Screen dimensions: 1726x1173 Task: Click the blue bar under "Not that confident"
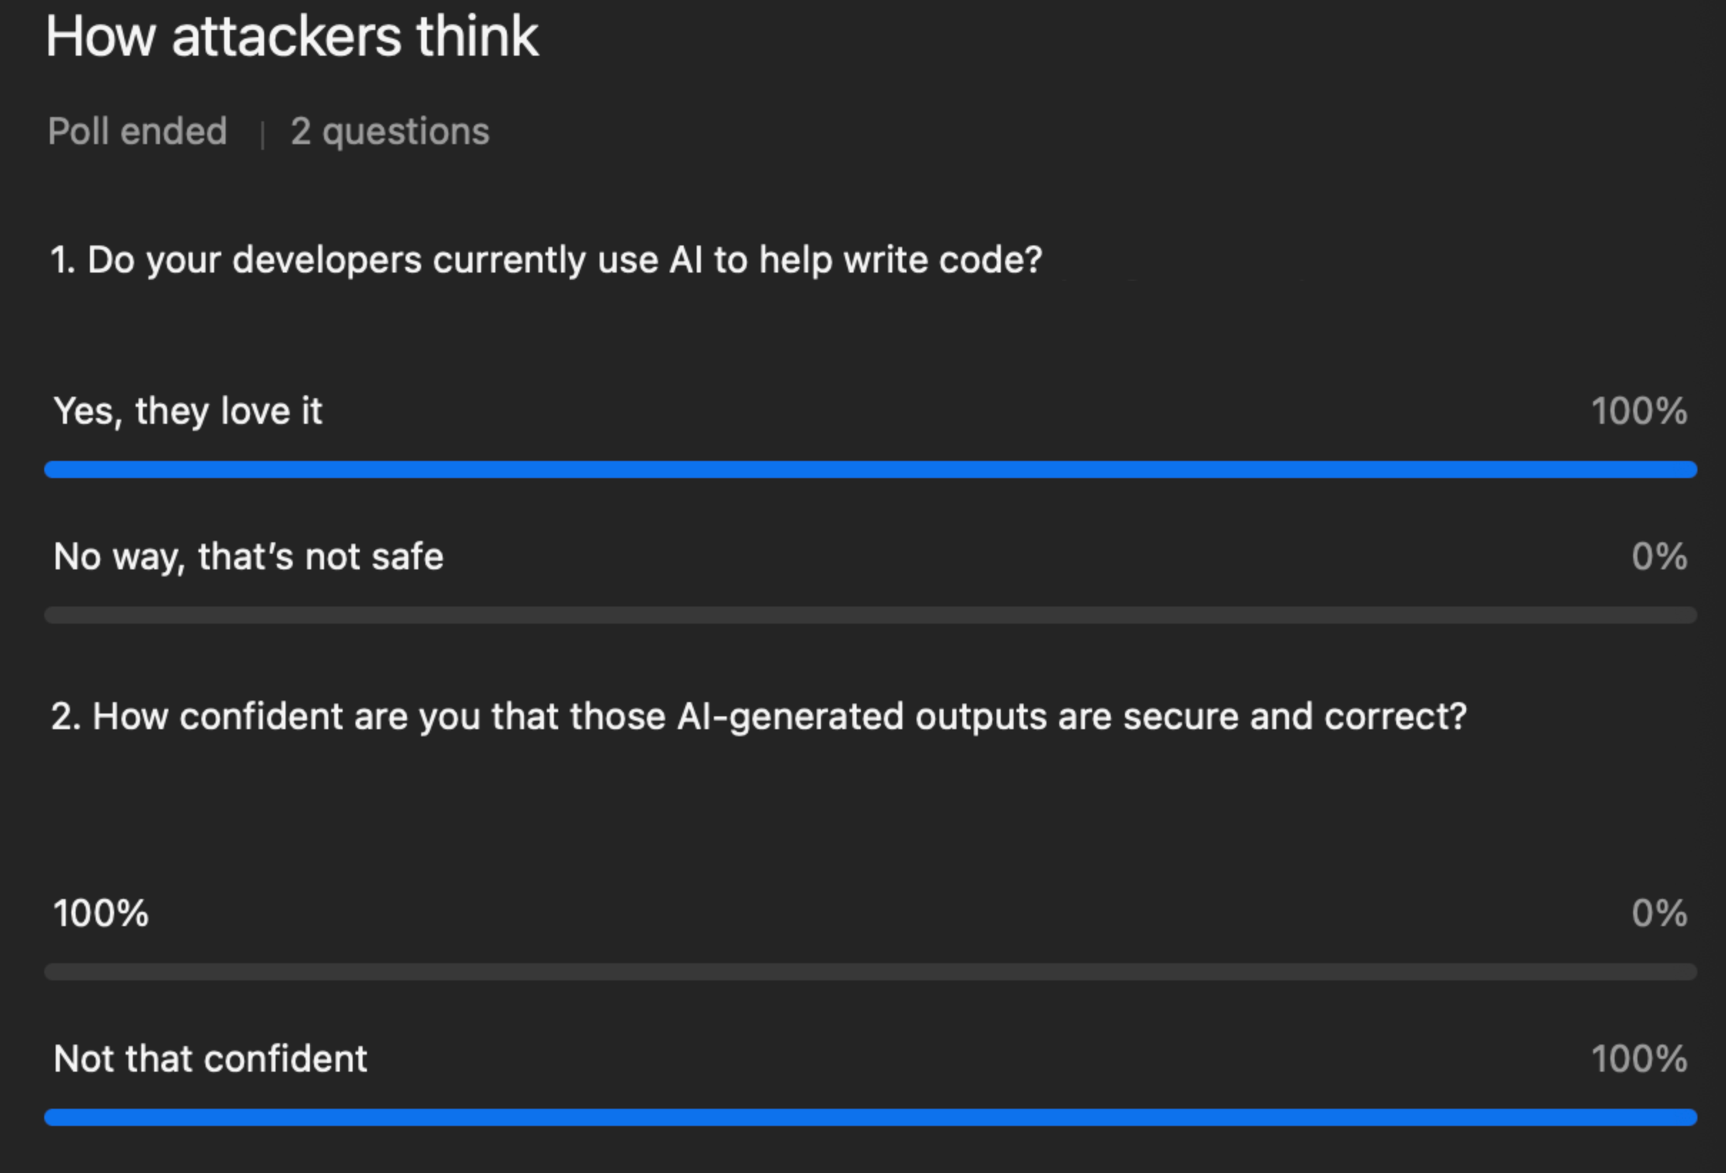point(870,1117)
